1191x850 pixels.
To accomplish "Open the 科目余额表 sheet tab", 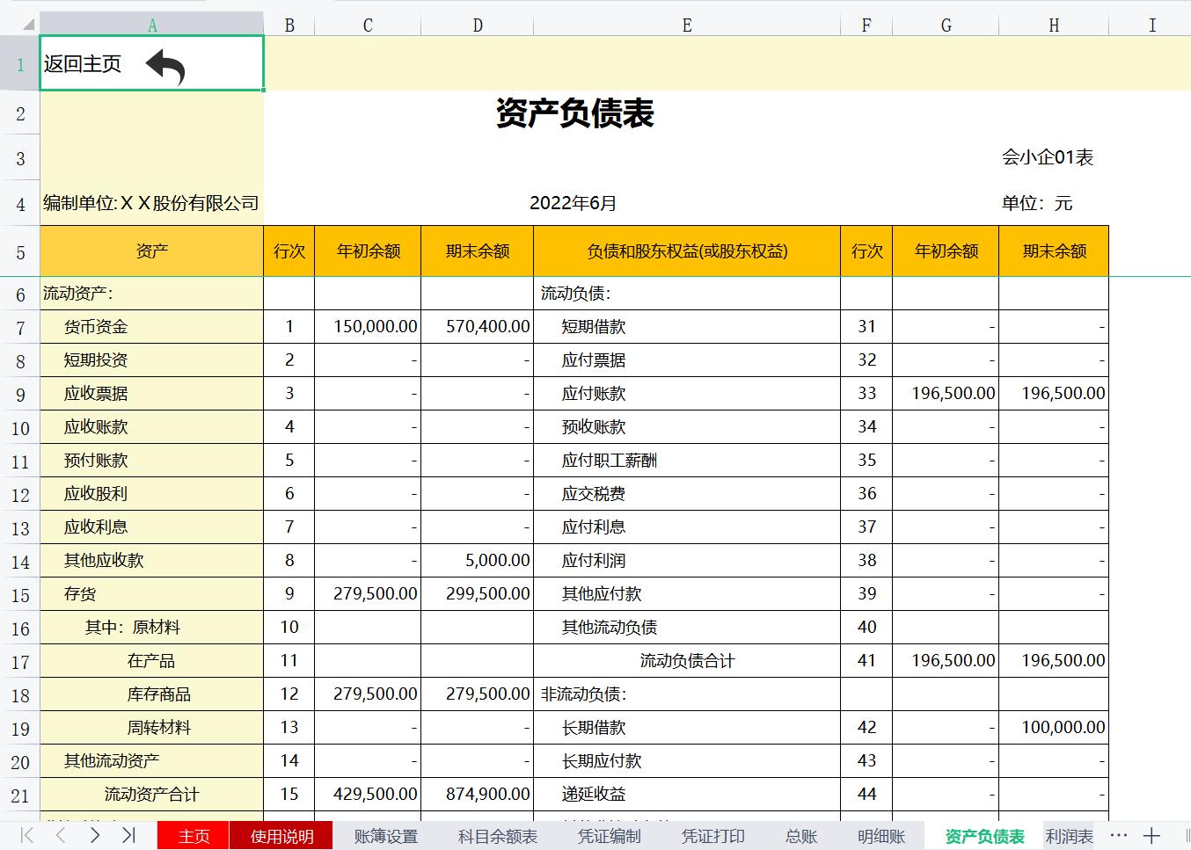I will pos(497,836).
